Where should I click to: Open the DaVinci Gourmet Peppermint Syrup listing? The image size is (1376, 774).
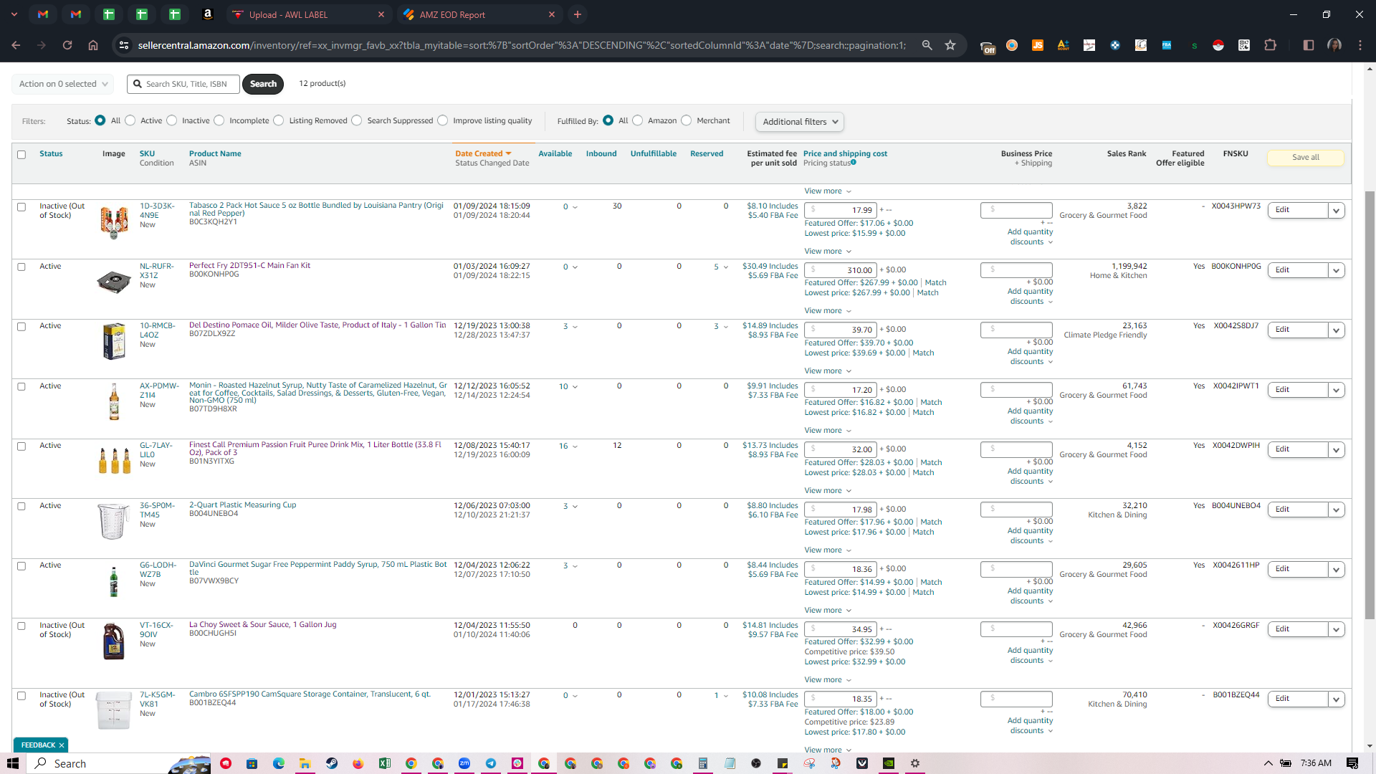point(317,568)
